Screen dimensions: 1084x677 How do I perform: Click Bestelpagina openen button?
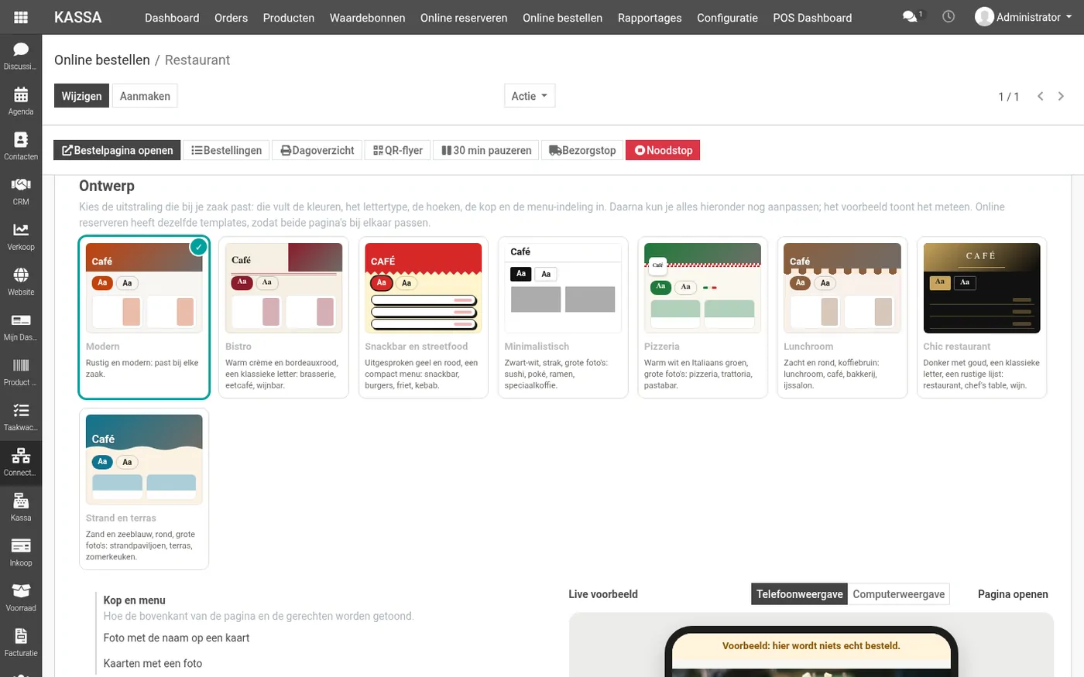[x=117, y=150]
